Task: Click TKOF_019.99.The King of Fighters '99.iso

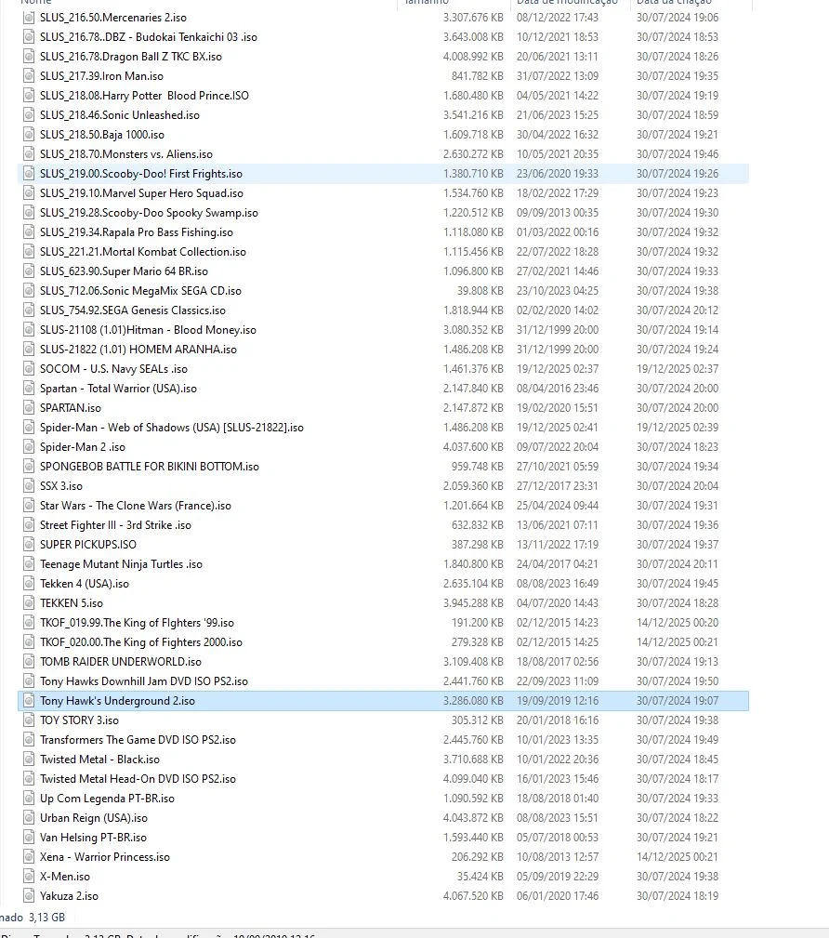Action: pos(137,623)
